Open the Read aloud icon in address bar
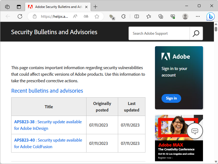The image size is (218, 164). pos(75,16)
